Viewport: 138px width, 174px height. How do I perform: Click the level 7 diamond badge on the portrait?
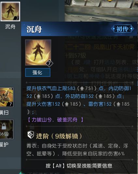tap(49, 63)
